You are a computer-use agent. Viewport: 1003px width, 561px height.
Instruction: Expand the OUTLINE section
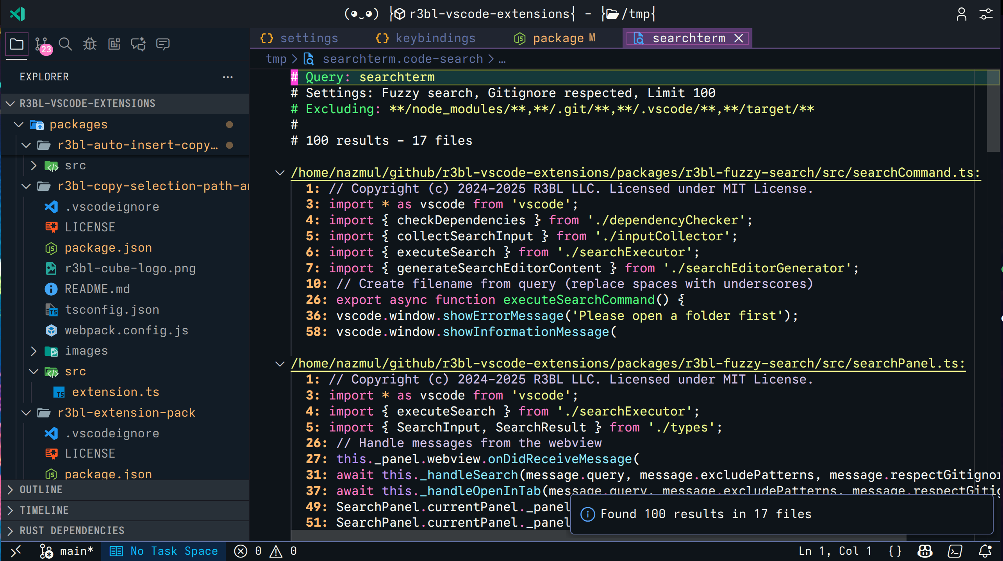[41, 490]
